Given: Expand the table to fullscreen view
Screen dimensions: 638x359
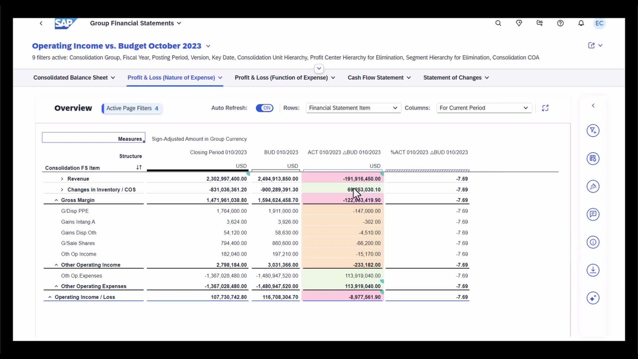Looking at the screenshot, I should 545,107.
